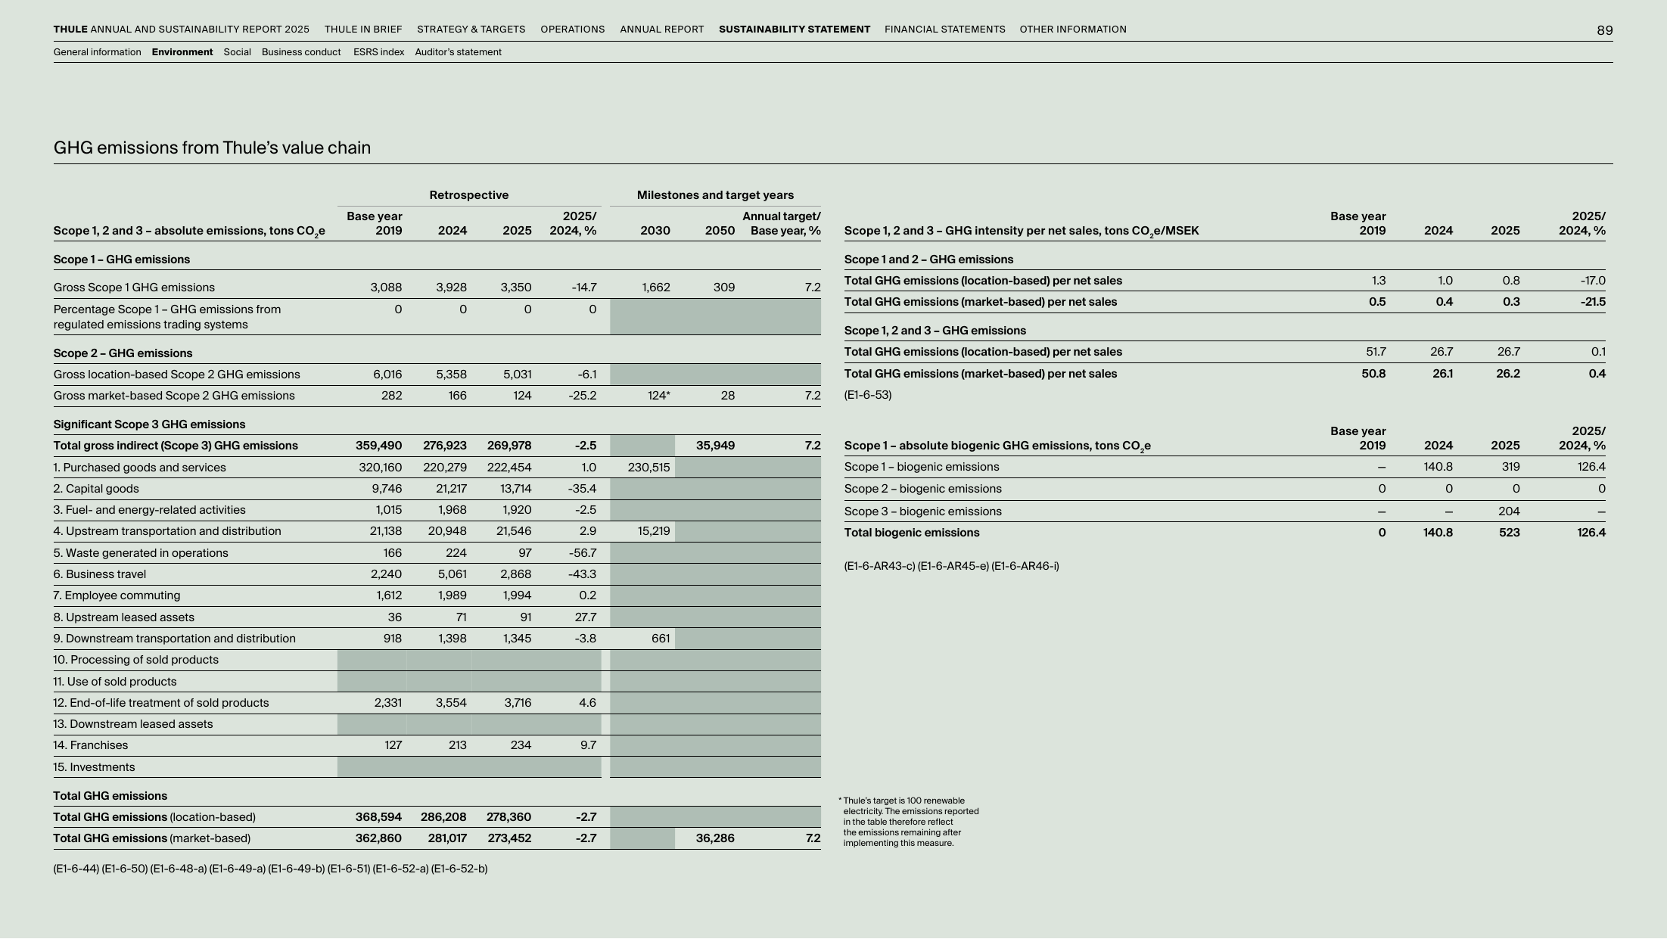Click the 'Retrospective' column group header
Screen dimensions: 1667x939
tap(469, 195)
